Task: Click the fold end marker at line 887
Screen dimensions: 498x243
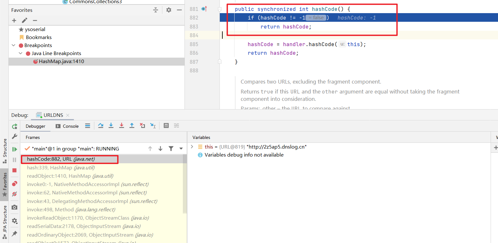Action: tap(220, 61)
